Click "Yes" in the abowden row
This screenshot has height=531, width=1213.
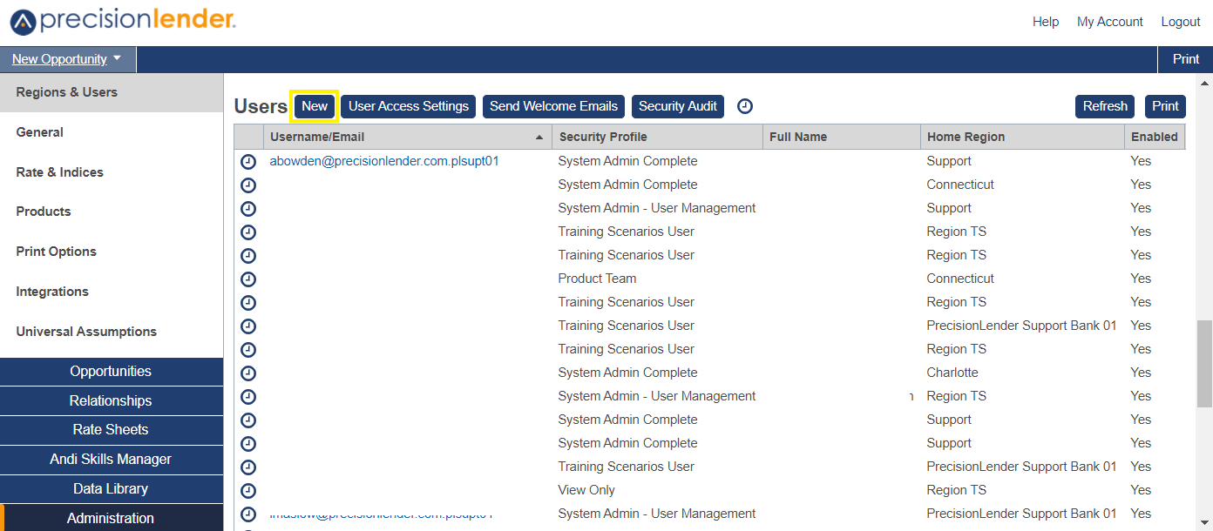pyautogui.click(x=1141, y=161)
